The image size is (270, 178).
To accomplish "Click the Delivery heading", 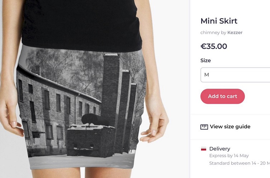I will [x=220, y=149].
